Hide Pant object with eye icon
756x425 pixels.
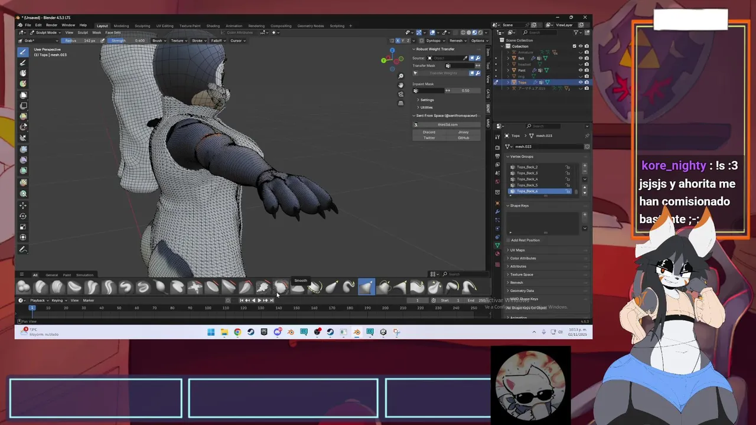[581, 70]
